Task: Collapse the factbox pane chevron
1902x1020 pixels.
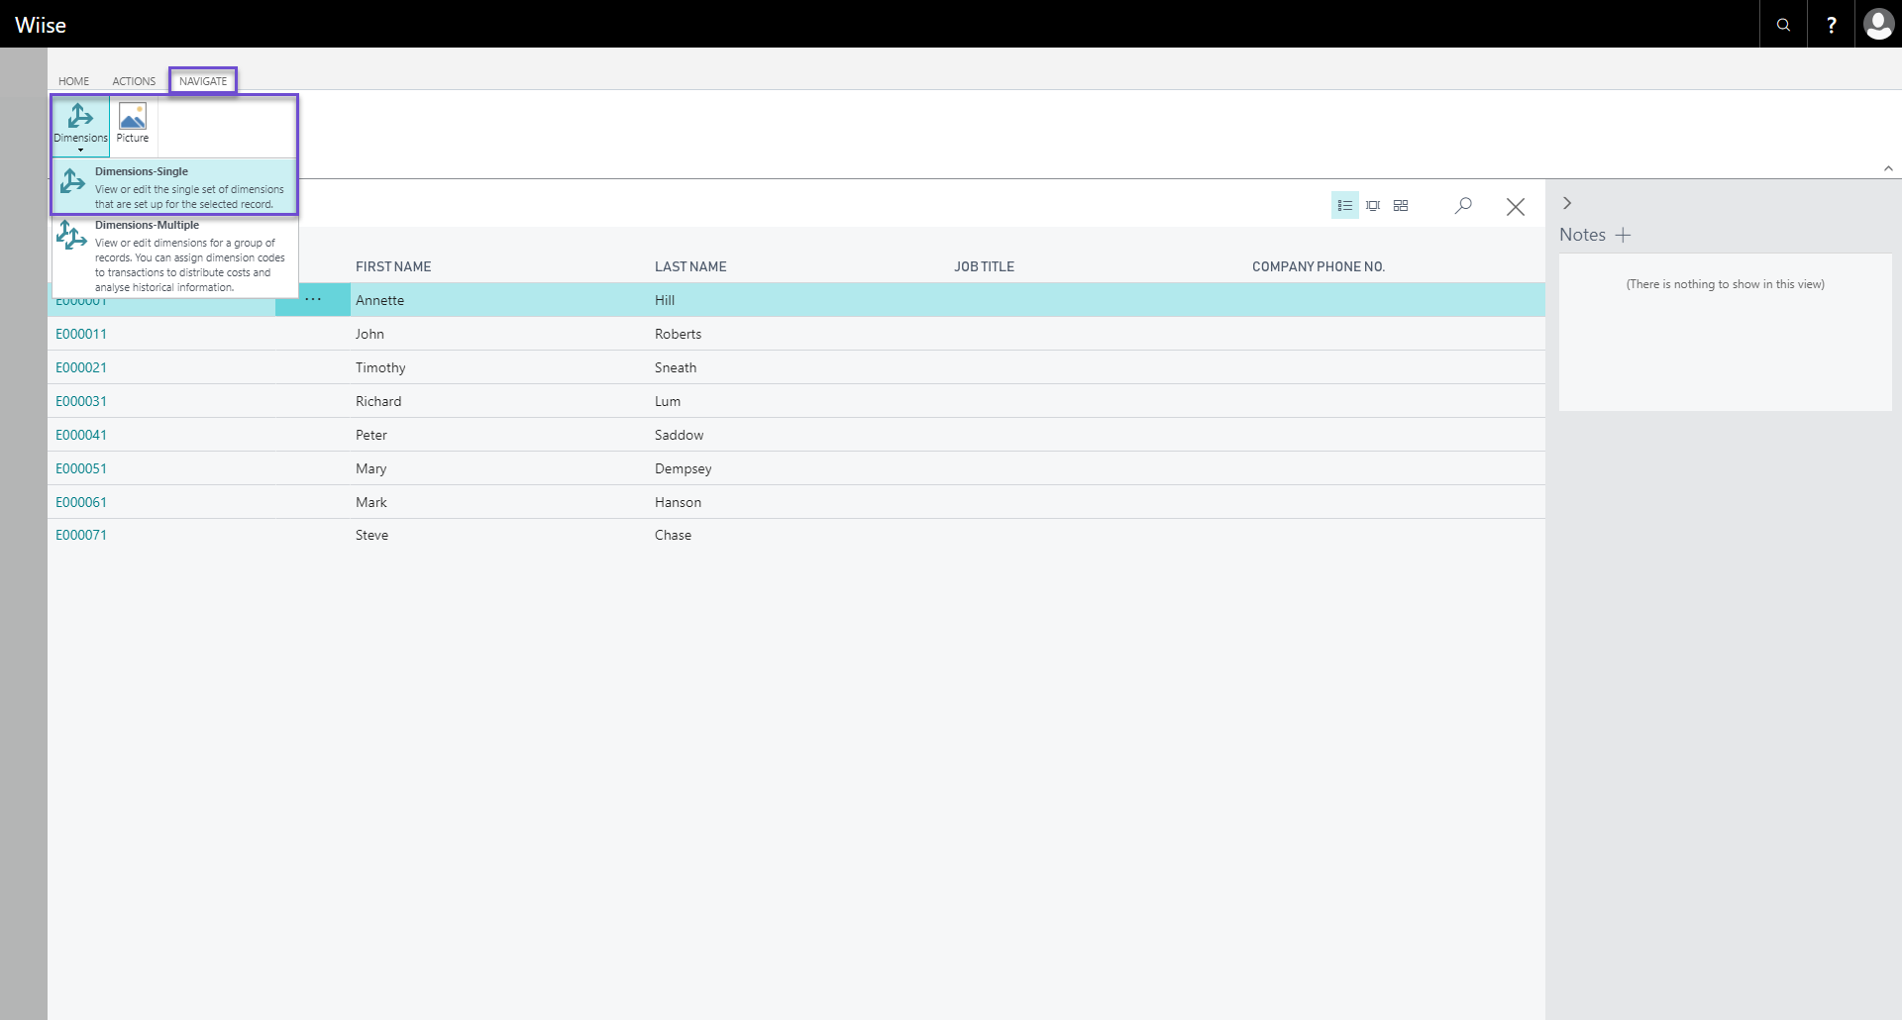Action: (x=1567, y=203)
